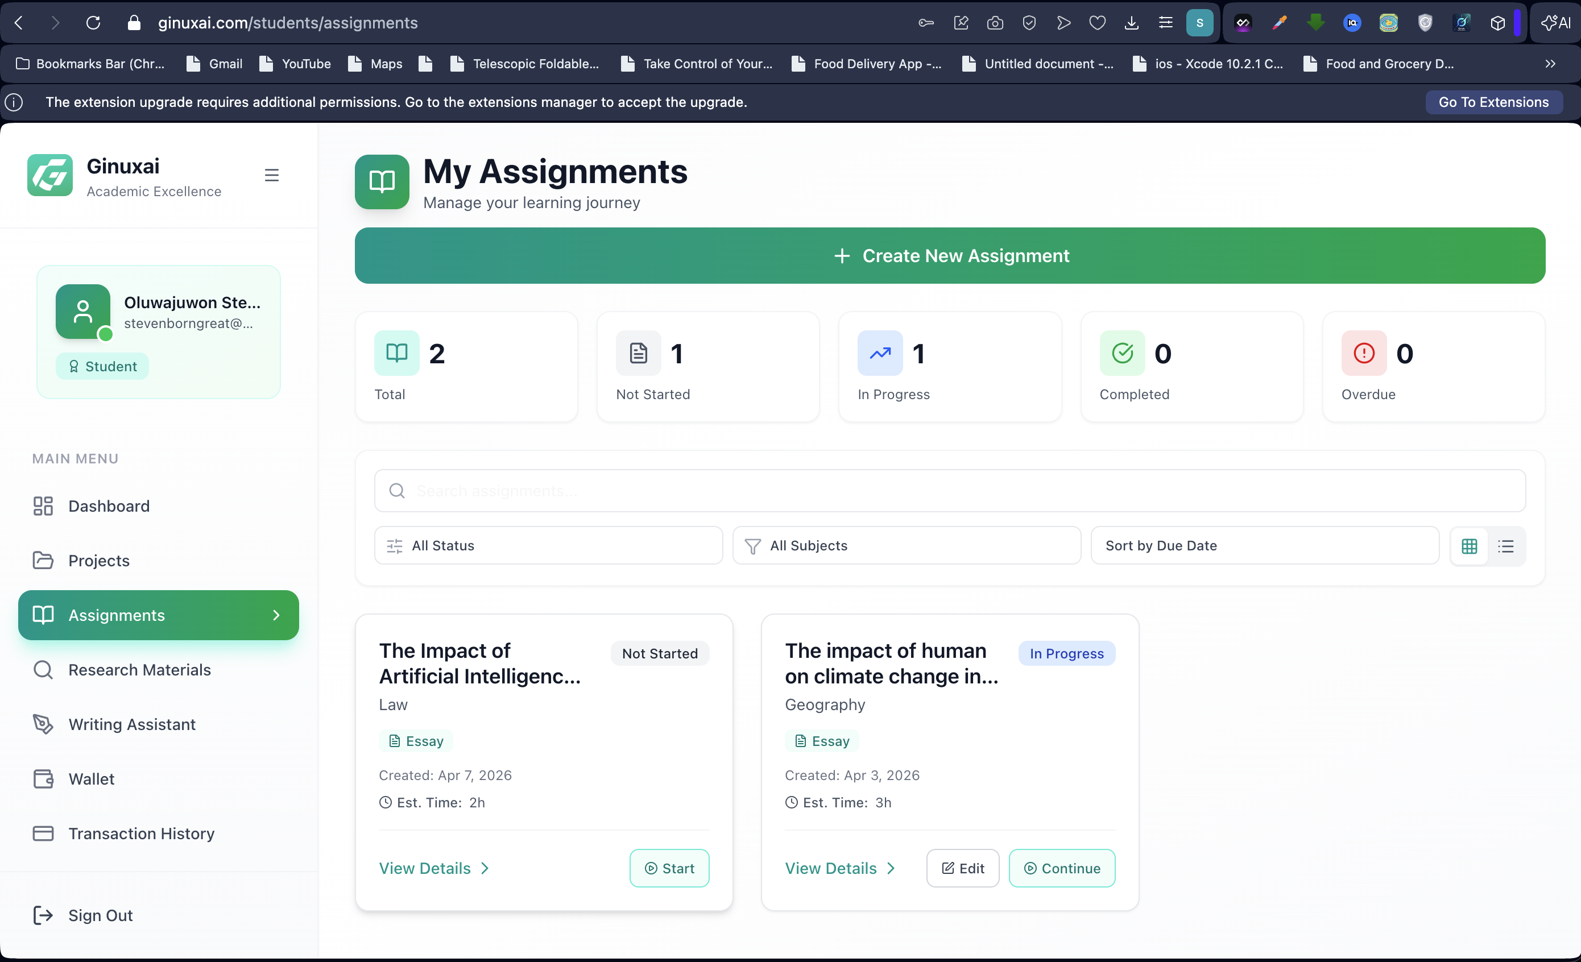Screen dimensions: 1581x962
Task: Switch to list view layout
Action: pyautogui.click(x=1505, y=546)
